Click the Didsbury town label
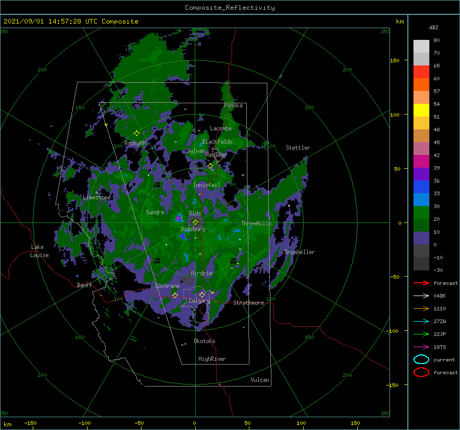This screenshot has height=430, width=460. click(x=193, y=229)
